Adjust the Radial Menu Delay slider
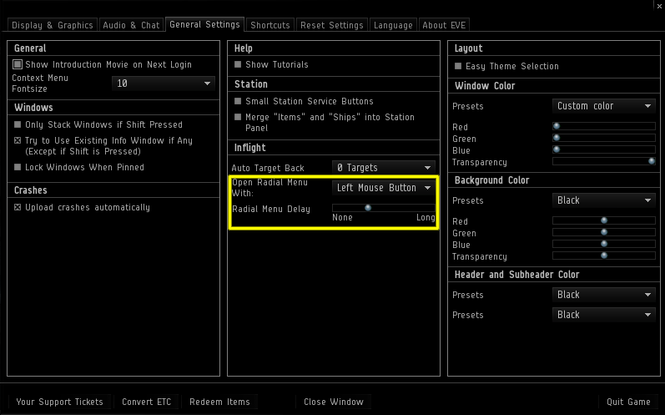Image resolution: width=665 pixels, height=415 pixels. (367, 208)
